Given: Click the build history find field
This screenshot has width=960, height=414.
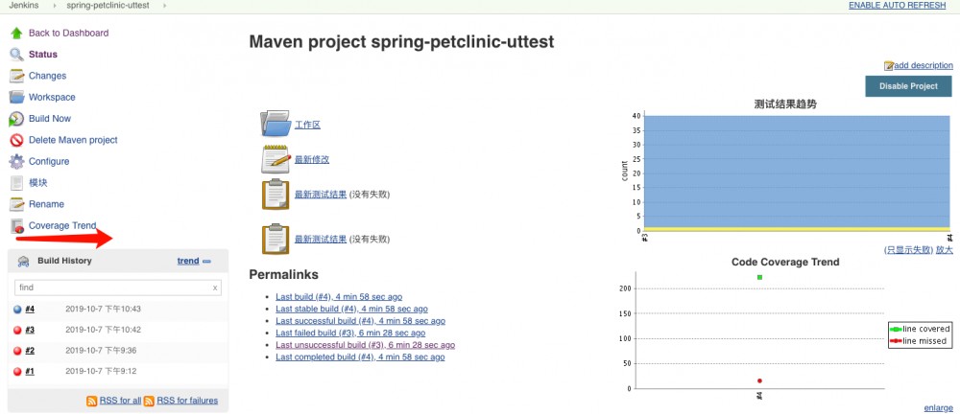Looking at the screenshot, I should [x=110, y=287].
